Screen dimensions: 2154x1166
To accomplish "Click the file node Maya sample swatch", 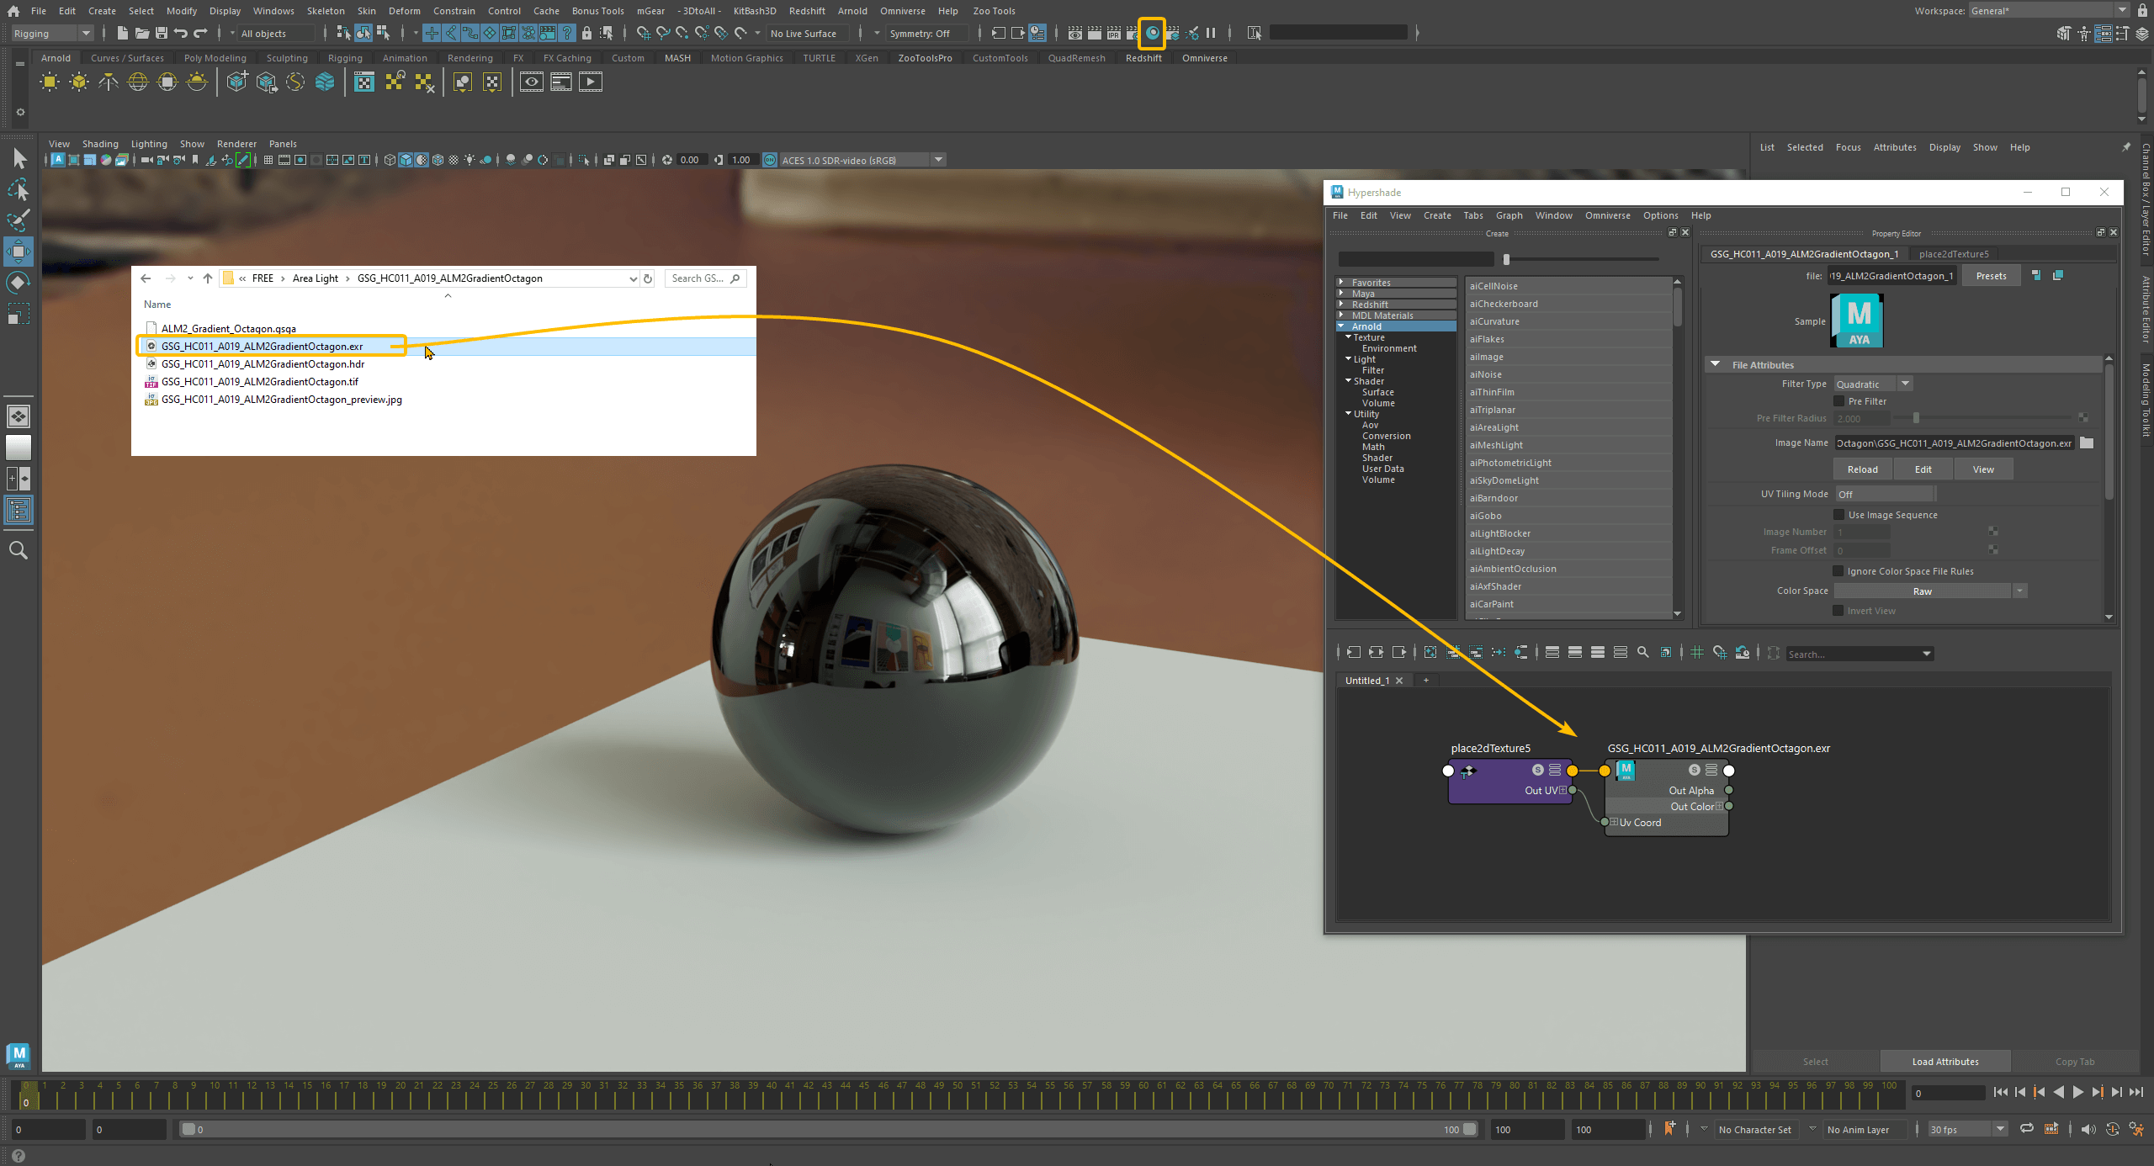I will click(x=1857, y=321).
